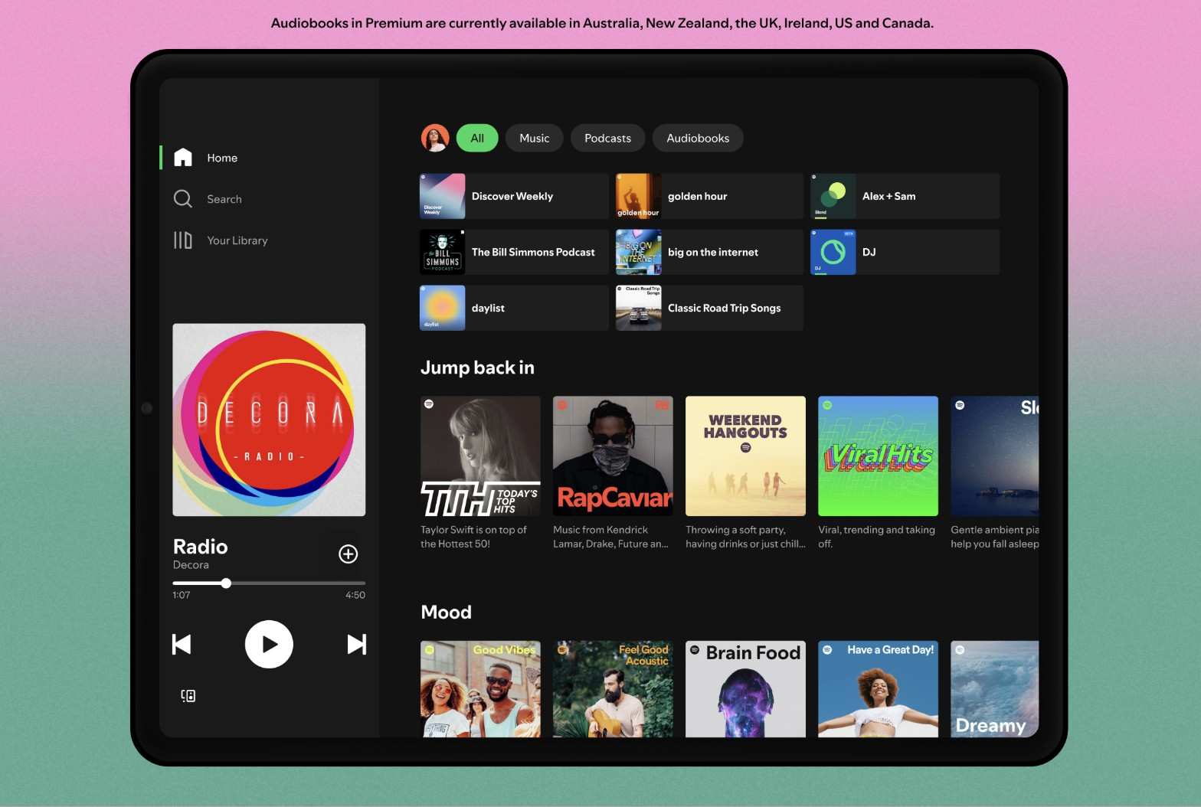Open the daylist shortcut
Viewport: 1201px width, 807px height.
(514, 308)
